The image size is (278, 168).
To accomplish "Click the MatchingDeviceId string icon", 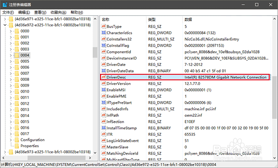I will (x=103, y=153).
